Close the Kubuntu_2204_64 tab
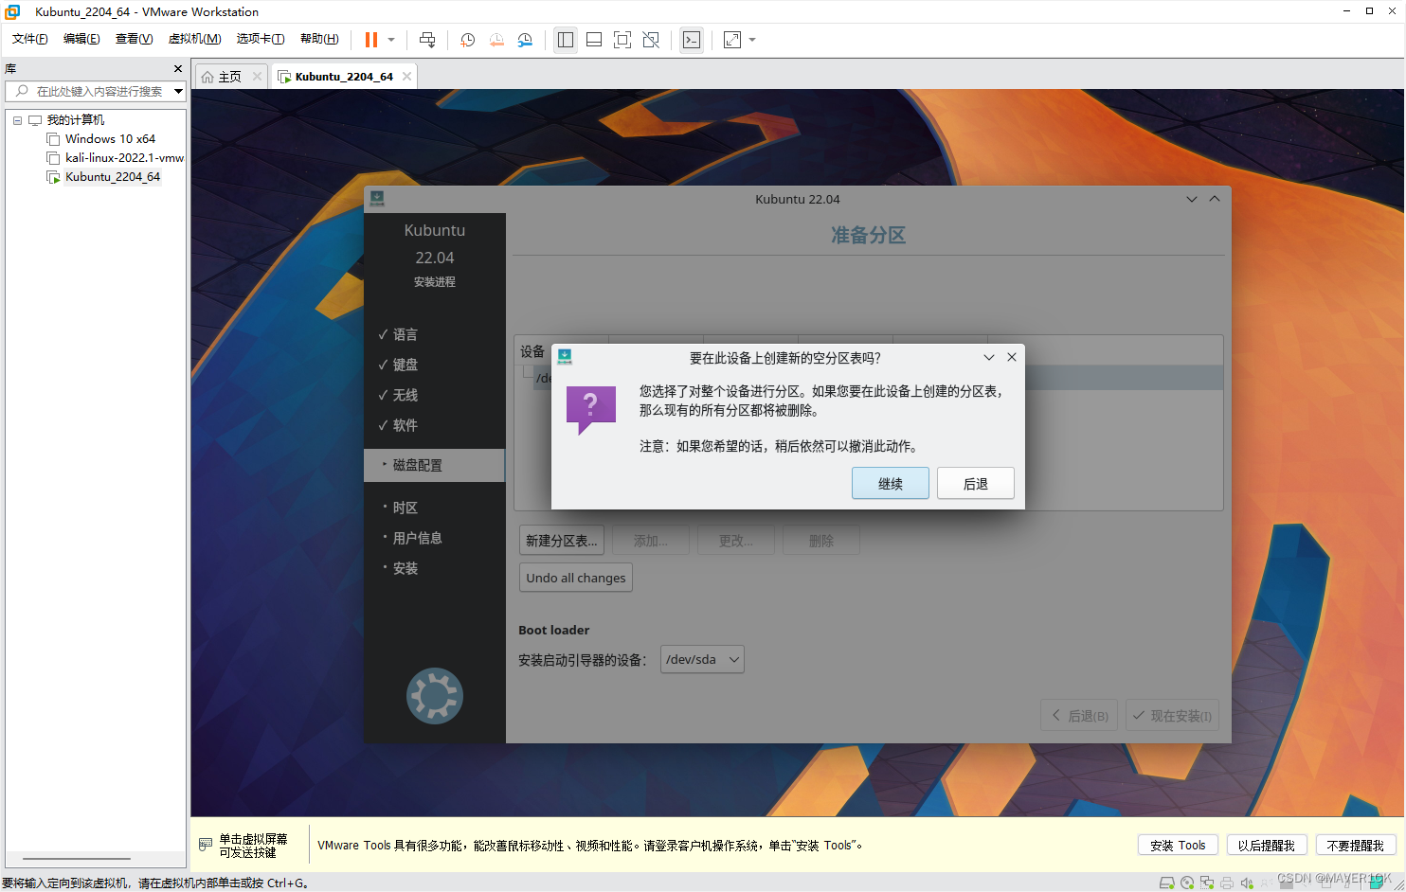 coord(406,77)
